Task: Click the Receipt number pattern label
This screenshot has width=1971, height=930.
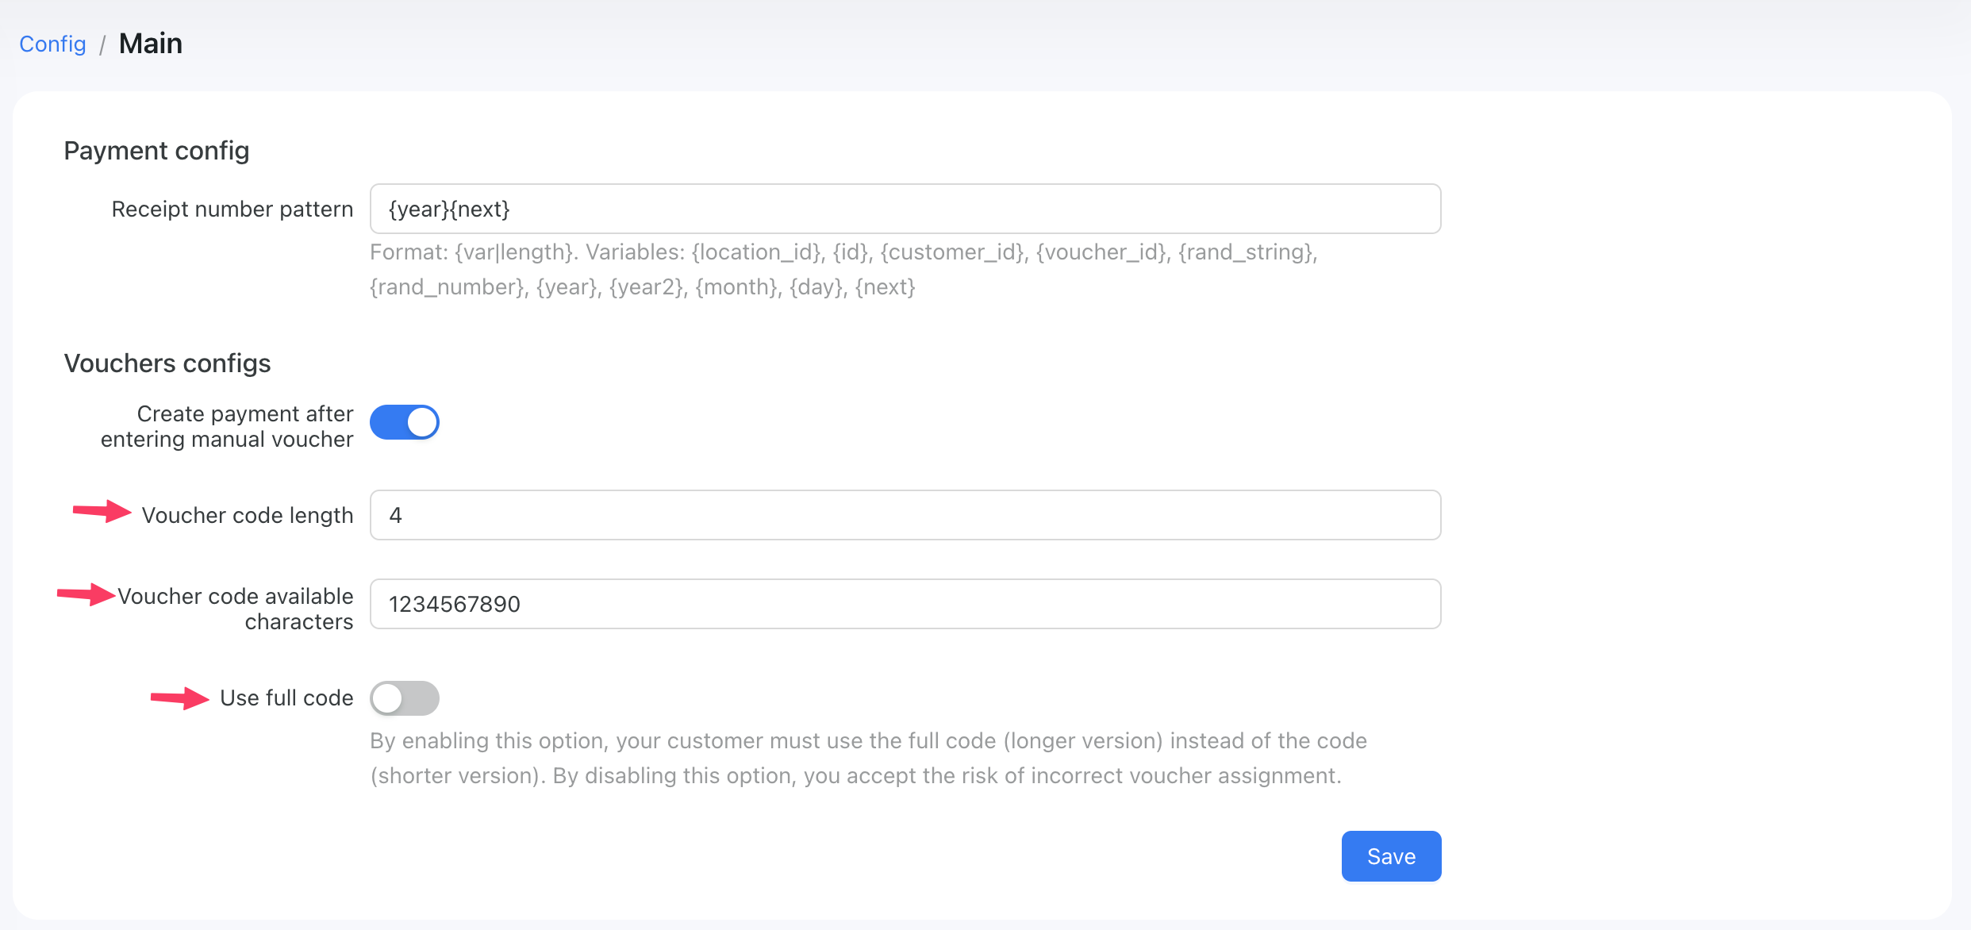Action: [x=232, y=209]
